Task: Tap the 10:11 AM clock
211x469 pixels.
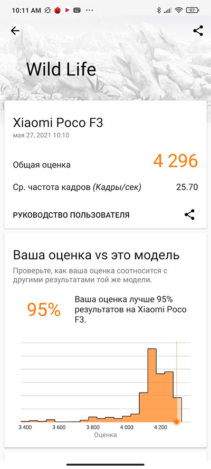Action: click(x=26, y=11)
